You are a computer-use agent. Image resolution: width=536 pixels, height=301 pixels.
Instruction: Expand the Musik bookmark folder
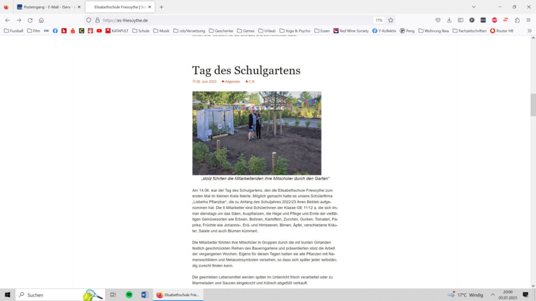161,31
